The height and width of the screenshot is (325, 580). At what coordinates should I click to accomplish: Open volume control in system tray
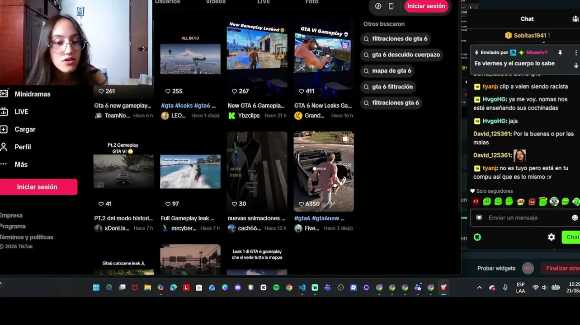pos(544,288)
